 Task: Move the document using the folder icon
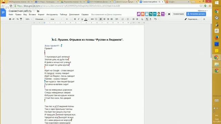[38, 11]
